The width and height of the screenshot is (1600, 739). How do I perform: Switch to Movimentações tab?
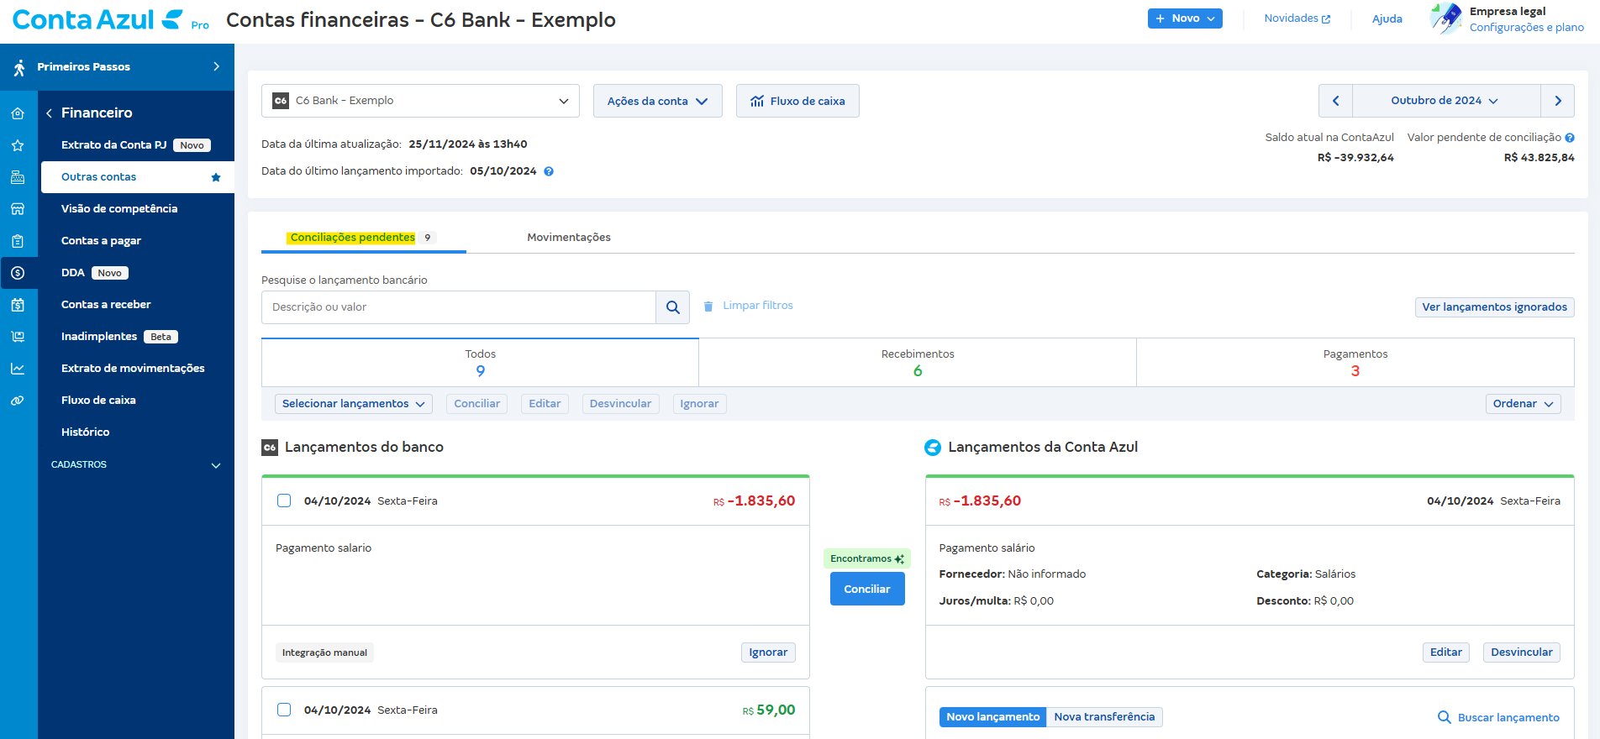(569, 238)
